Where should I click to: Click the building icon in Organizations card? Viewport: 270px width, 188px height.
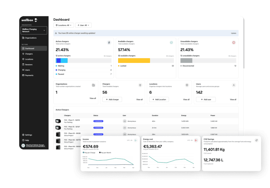point(93,85)
